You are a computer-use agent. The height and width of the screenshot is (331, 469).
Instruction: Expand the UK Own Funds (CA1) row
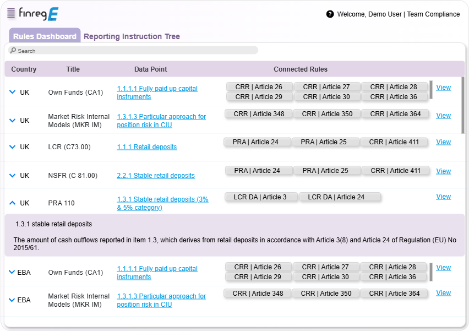click(13, 93)
